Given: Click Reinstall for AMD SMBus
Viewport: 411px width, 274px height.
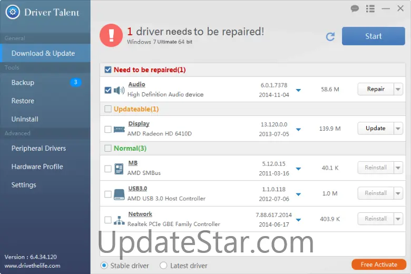Looking at the screenshot, I should pyautogui.click(x=376, y=168).
